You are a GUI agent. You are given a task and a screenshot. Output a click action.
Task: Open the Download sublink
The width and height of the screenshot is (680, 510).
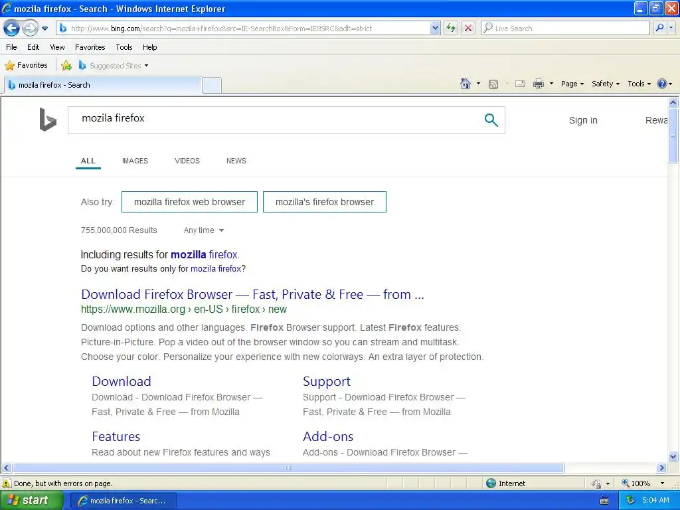pyautogui.click(x=122, y=381)
